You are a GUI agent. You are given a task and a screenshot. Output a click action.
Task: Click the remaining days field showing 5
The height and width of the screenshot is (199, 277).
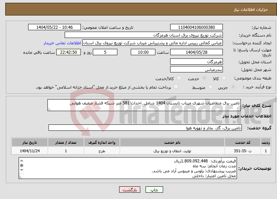point(105,52)
